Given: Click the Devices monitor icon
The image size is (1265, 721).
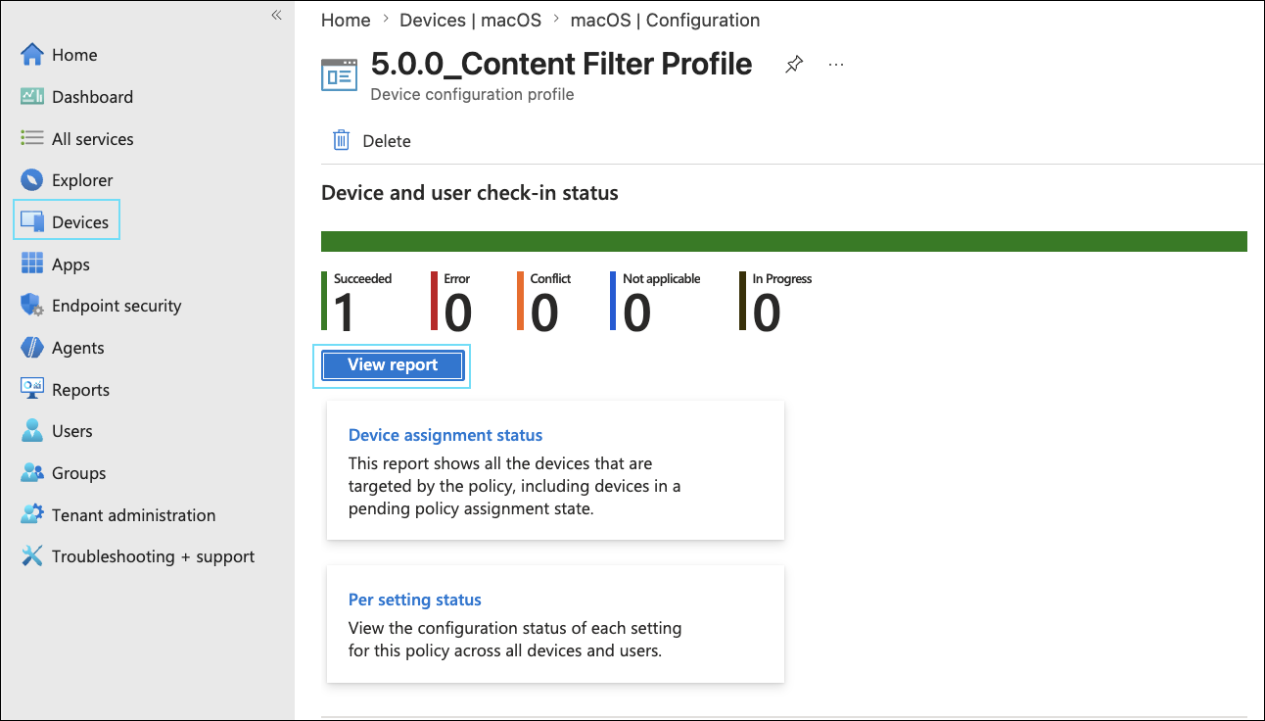Looking at the screenshot, I should (x=32, y=221).
